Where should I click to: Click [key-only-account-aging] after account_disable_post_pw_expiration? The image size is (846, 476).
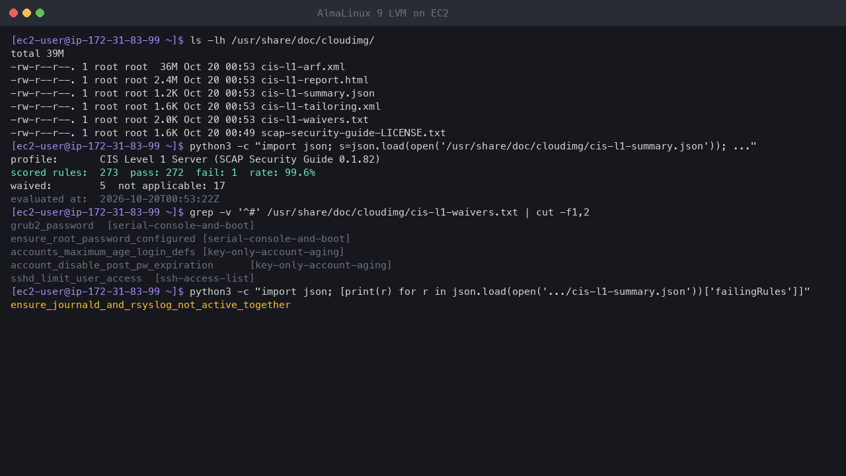click(321, 265)
